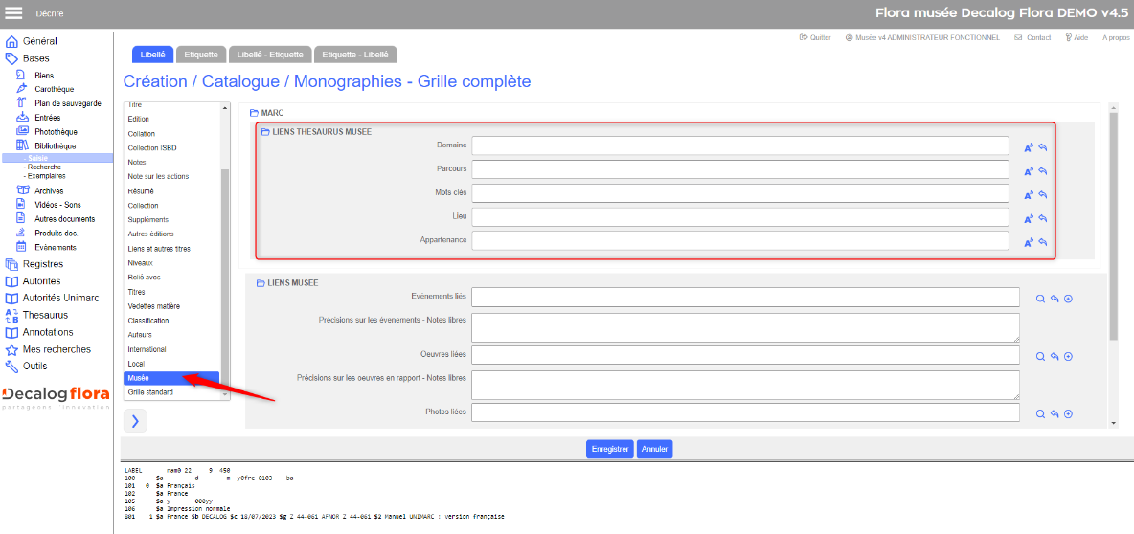This screenshot has height=534, width=1134.
Task: Click the Annuler button
Action: [x=654, y=449]
